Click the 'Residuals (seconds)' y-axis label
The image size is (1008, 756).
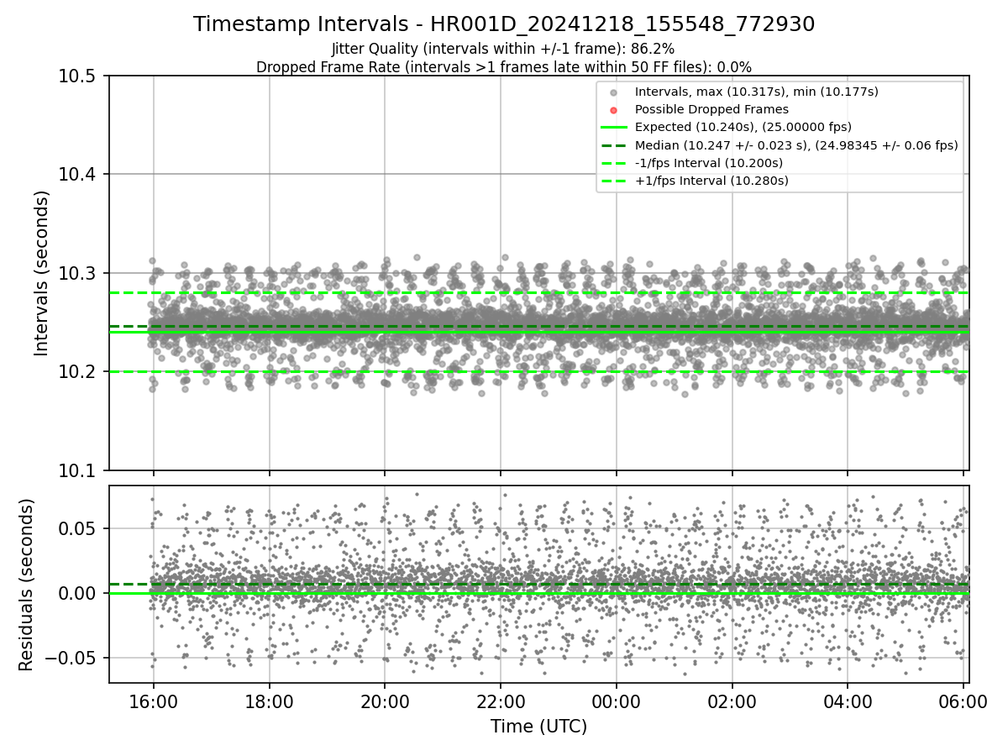click(27, 585)
